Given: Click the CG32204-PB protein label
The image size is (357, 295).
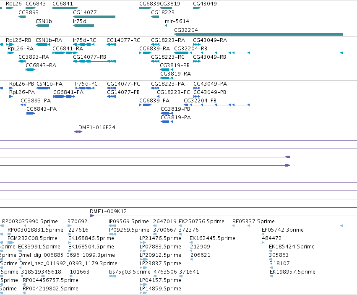Looking at the screenshot, I should (x=200, y=101).
